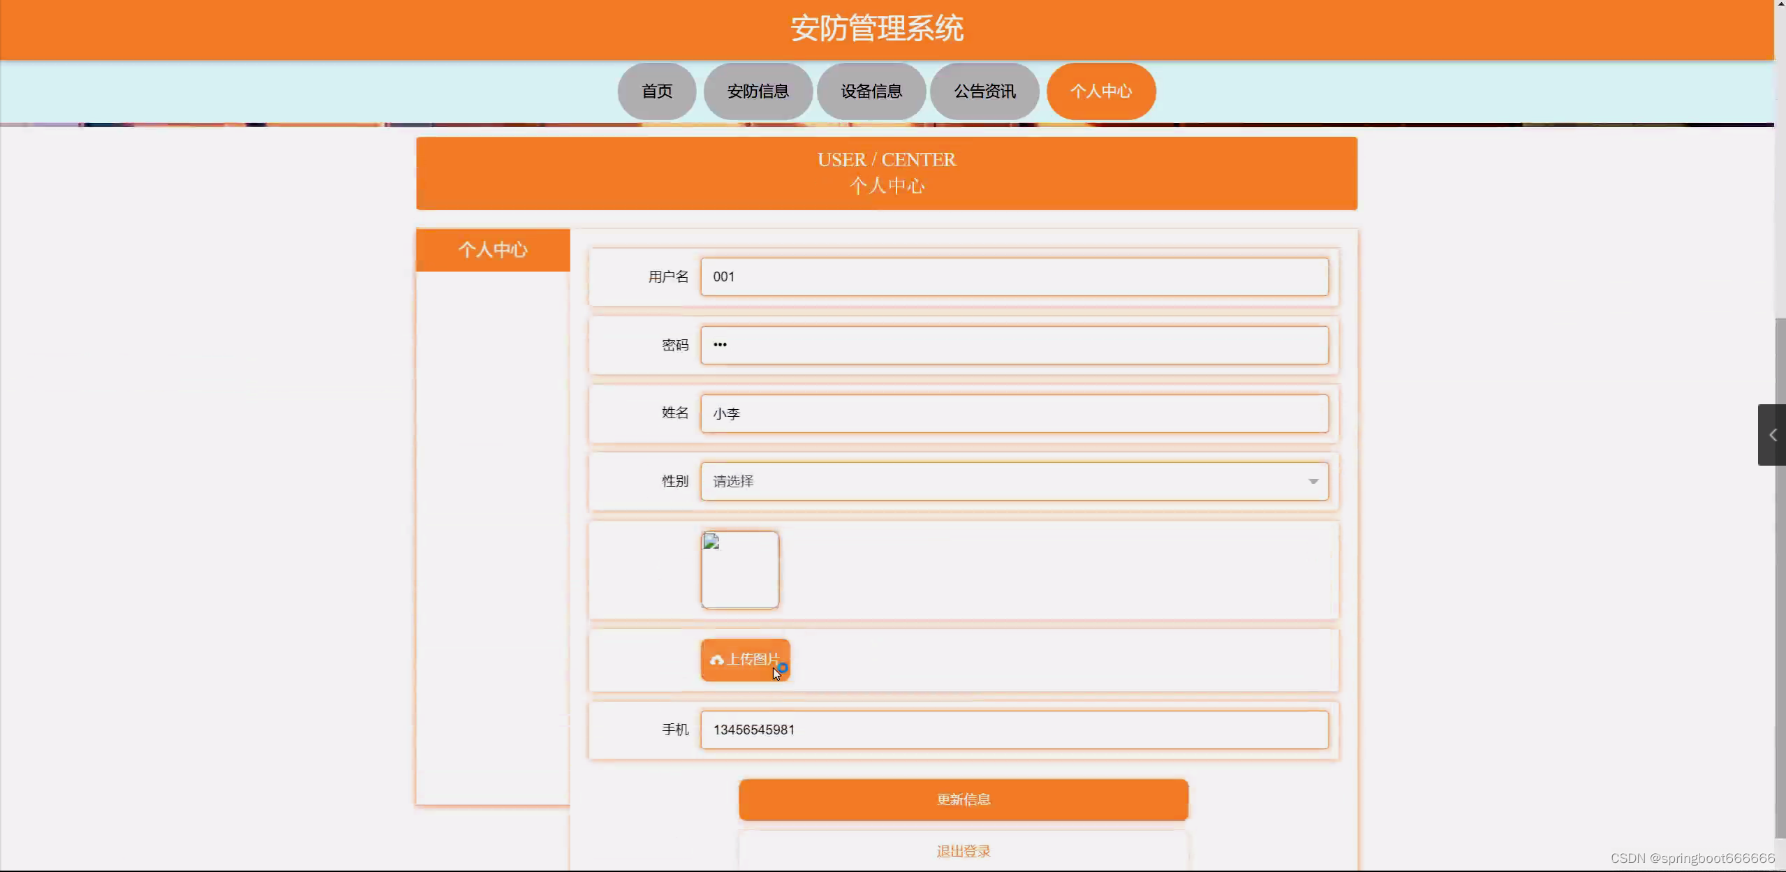The height and width of the screenshot is (872, 1786).
Task: Click the 手机 phone number field
Action: point(1014,730)
